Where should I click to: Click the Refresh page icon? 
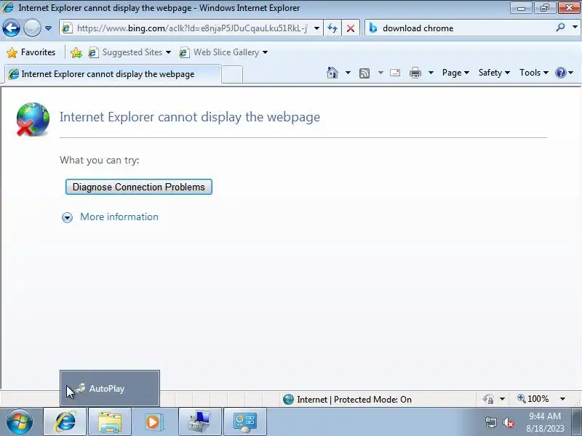332,28
